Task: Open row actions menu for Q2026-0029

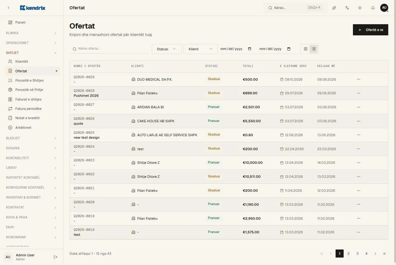Action: [x=359, y=79]
